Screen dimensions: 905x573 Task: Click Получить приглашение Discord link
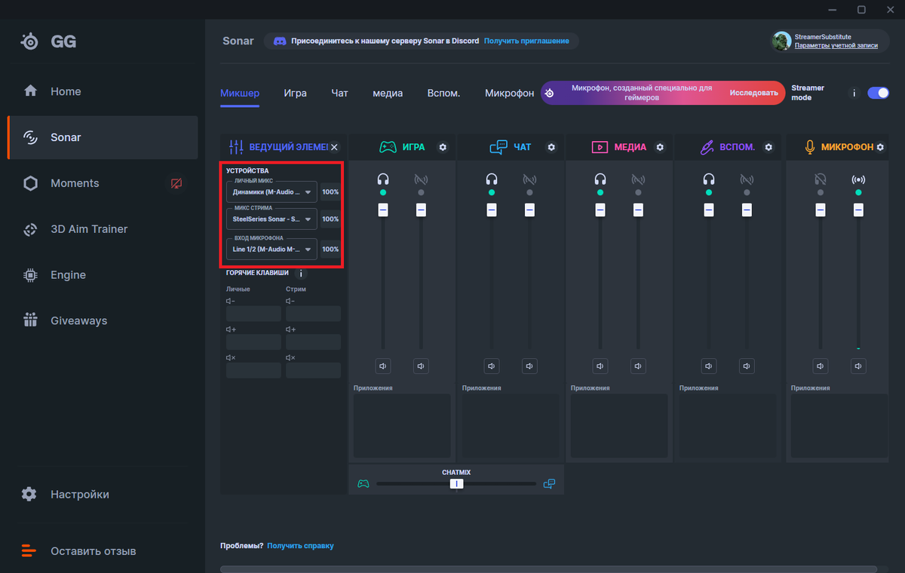coord(526,41)
